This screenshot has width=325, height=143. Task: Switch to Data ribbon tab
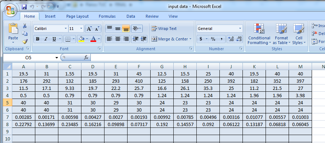[131, 16]
